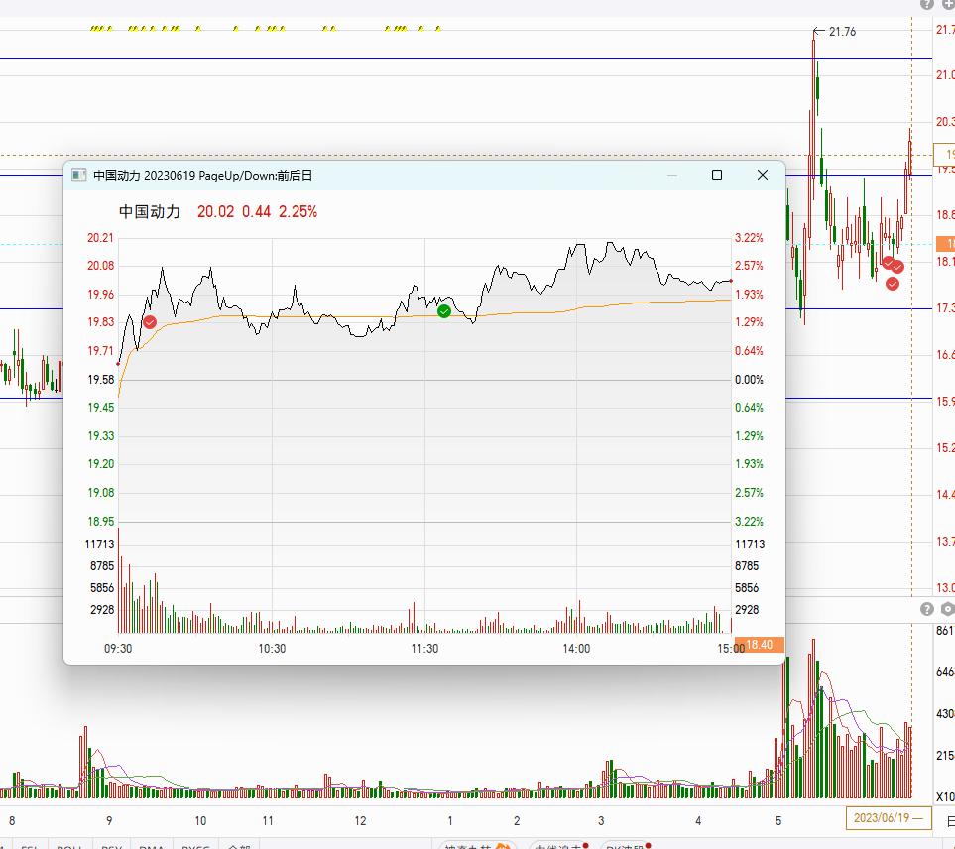Click the red signal marker on the intraday line
Screen dimensions: 955x849
click(150, 322)
